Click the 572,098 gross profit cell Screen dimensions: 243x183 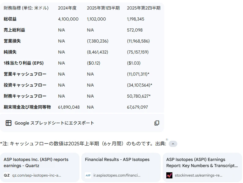(135, 30)
